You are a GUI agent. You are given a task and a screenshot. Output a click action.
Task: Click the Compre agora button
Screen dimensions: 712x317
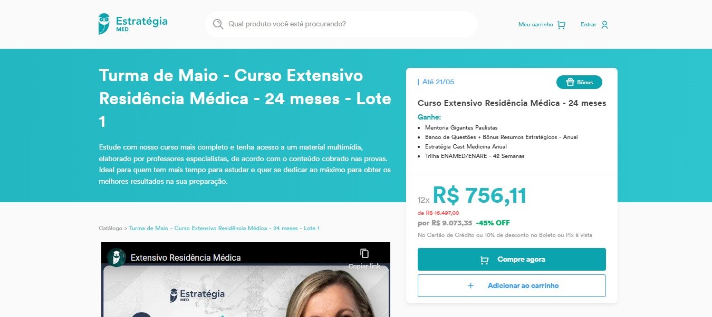pos(512,260)
